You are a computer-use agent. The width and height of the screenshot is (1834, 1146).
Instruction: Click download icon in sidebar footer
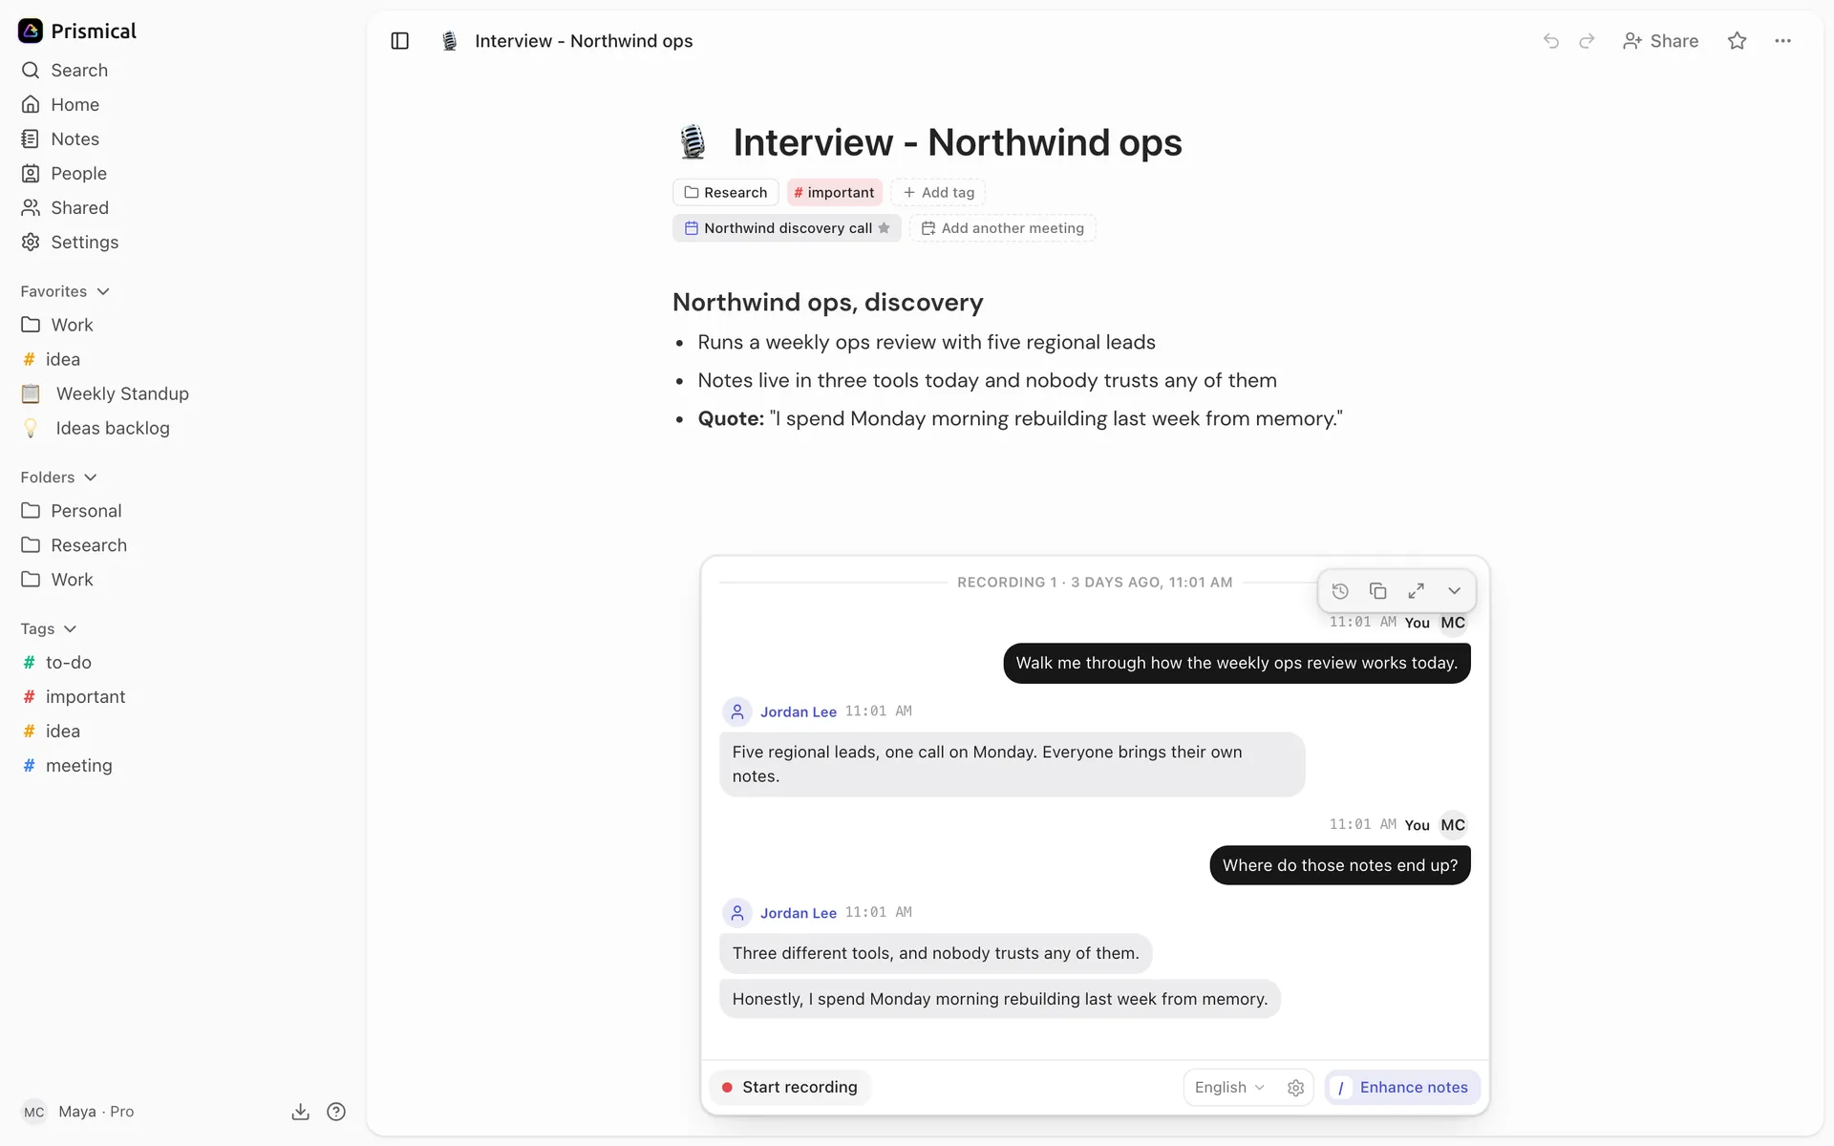301,1112
